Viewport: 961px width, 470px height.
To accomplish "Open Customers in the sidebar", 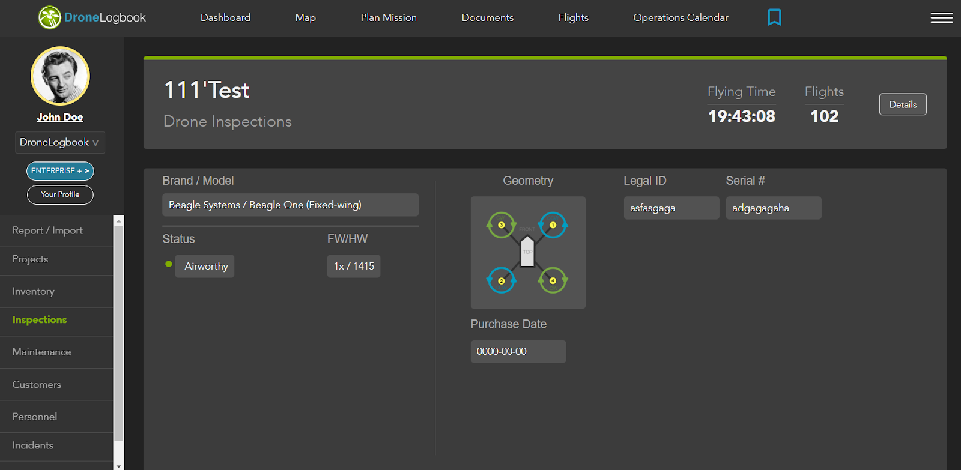I will [x=56, y=384].
